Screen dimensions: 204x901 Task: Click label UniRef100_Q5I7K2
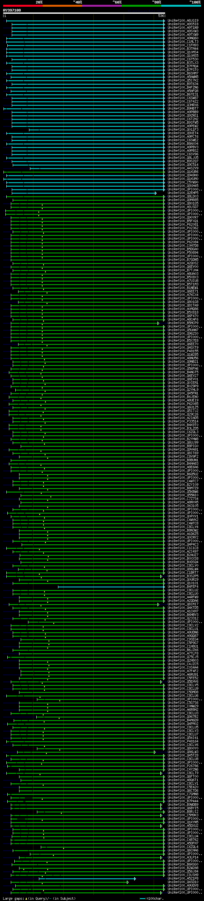click(183, 81)
